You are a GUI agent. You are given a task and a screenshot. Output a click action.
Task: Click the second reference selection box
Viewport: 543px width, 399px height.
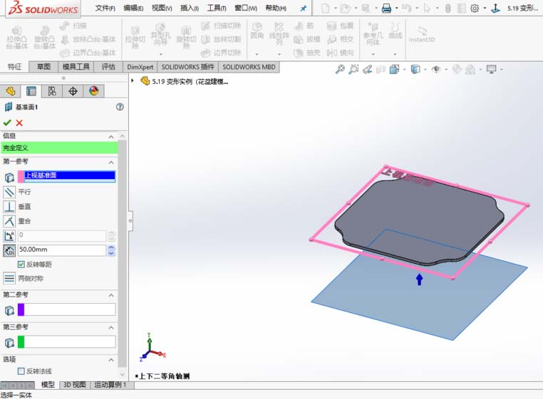tap(70, 309)
